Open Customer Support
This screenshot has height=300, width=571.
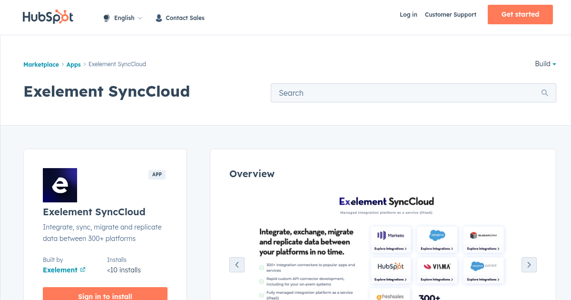pyautogui.click(x=451, y=15)
